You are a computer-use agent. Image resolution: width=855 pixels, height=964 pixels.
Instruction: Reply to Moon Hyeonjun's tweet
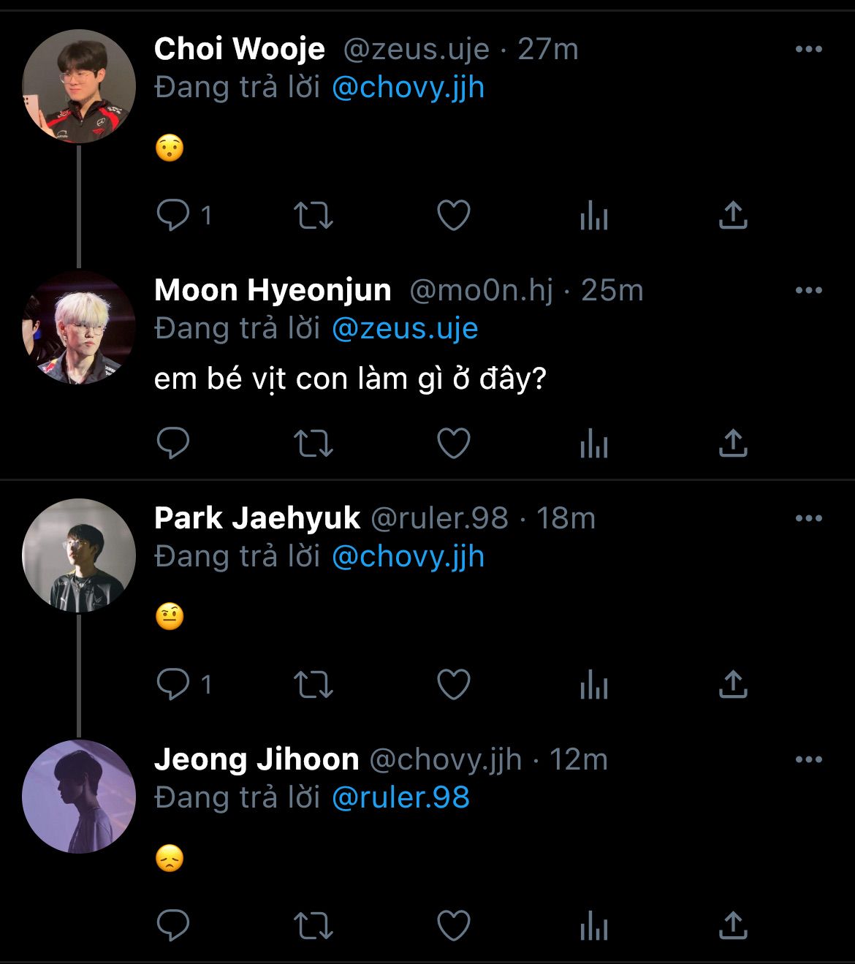pyautogui.click(x=173, y=443)
